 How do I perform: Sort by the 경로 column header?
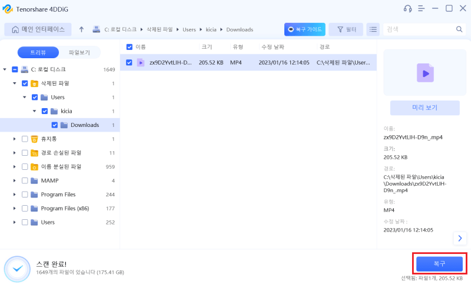[x=324, y=47]
